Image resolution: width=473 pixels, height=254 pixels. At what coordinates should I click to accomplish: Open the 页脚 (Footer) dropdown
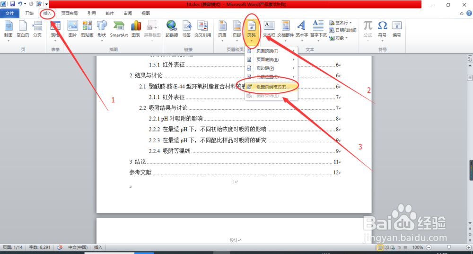(237, 30)
